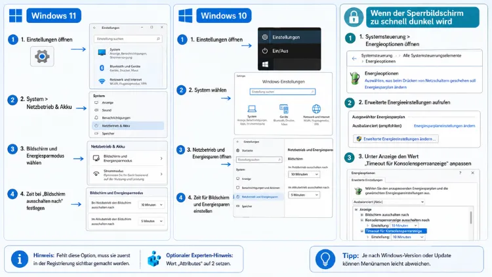Click the Einstellungen gear in the dark Start menu
492x277 pixels.
265,37
